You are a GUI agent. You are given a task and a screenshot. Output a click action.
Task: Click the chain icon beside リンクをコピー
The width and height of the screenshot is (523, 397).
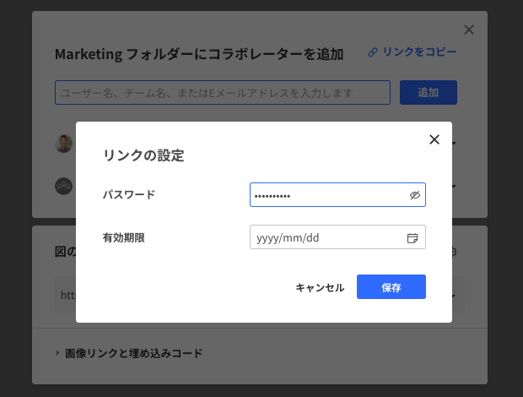[373, 52]
